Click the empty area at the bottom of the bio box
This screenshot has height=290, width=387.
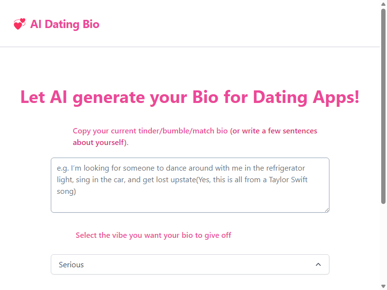[190, 204]
